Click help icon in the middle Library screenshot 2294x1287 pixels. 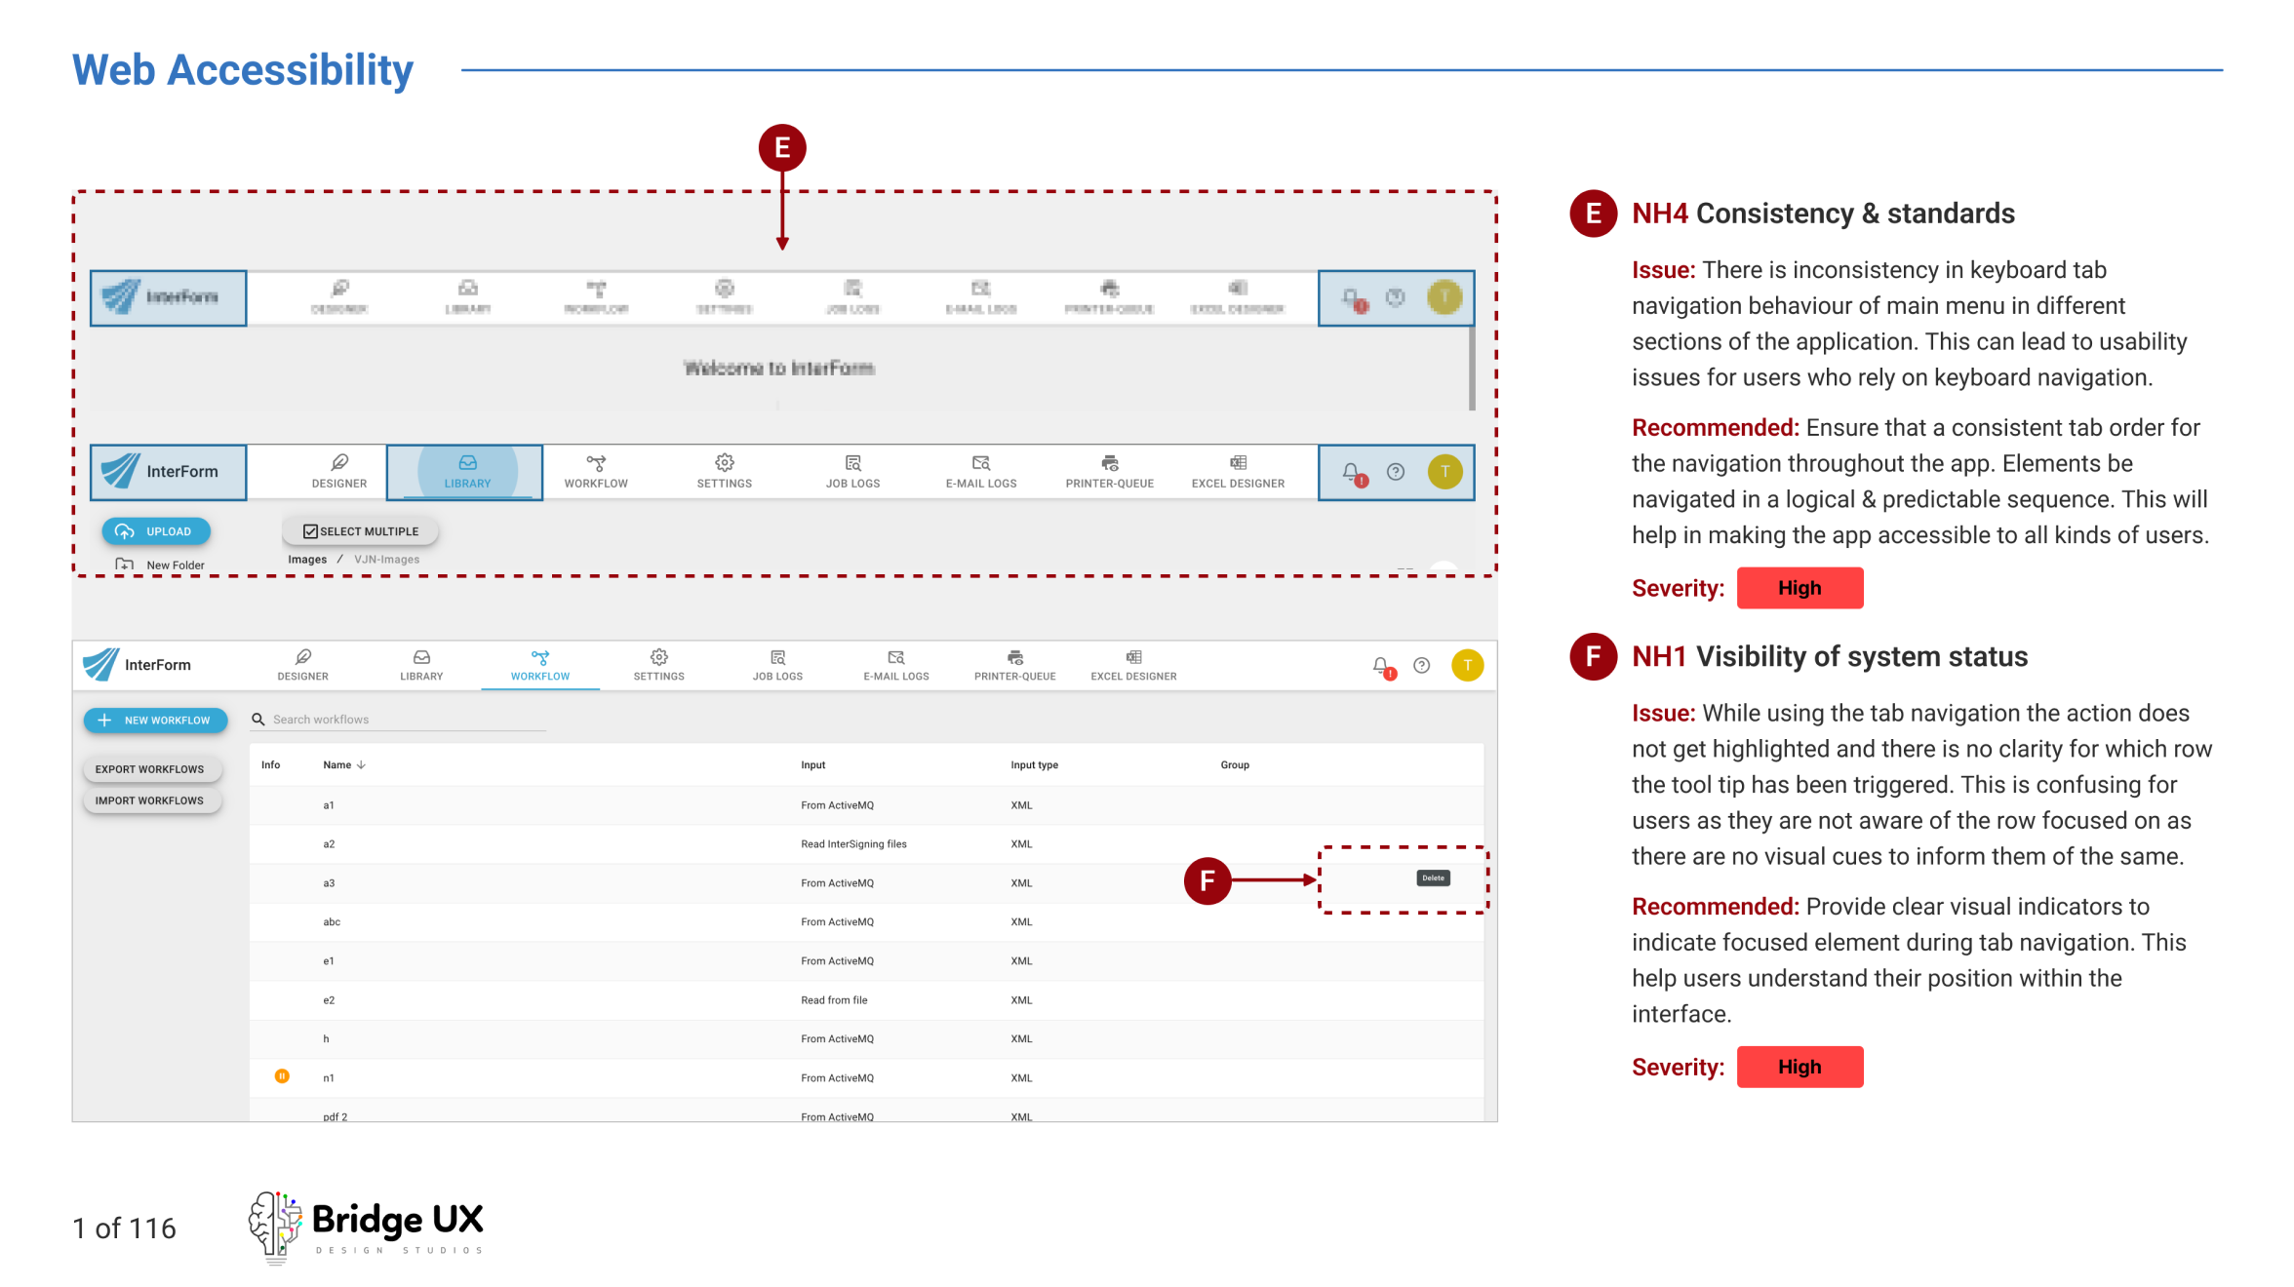click(1396, 472)
